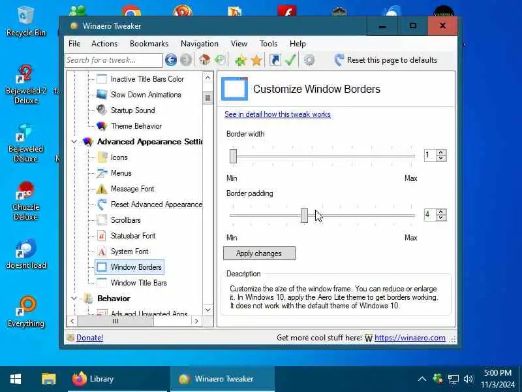522x392 pixels.
Task: Open the Home page toolbar icon
Action: point(204,60)
